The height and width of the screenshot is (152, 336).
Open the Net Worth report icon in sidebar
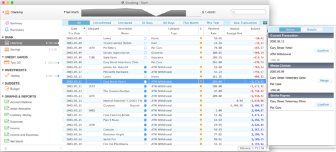pos(7,141)
